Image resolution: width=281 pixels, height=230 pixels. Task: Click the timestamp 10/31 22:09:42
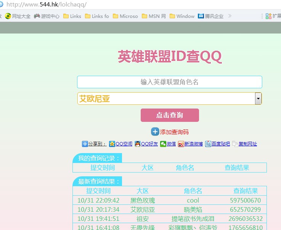(x=98, y=200)
